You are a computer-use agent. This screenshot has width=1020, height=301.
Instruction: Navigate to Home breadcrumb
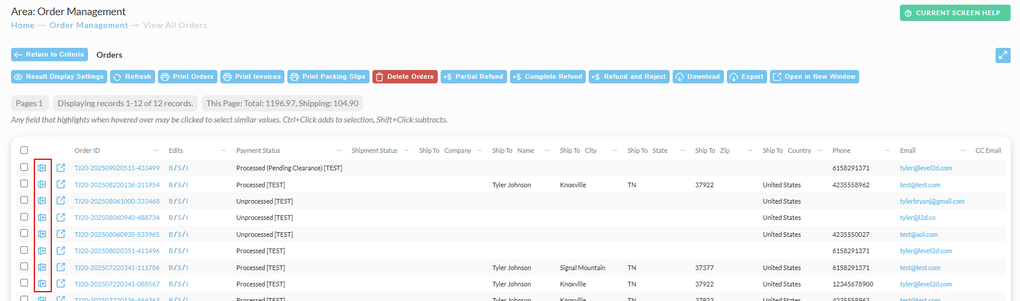pos(23,25)
